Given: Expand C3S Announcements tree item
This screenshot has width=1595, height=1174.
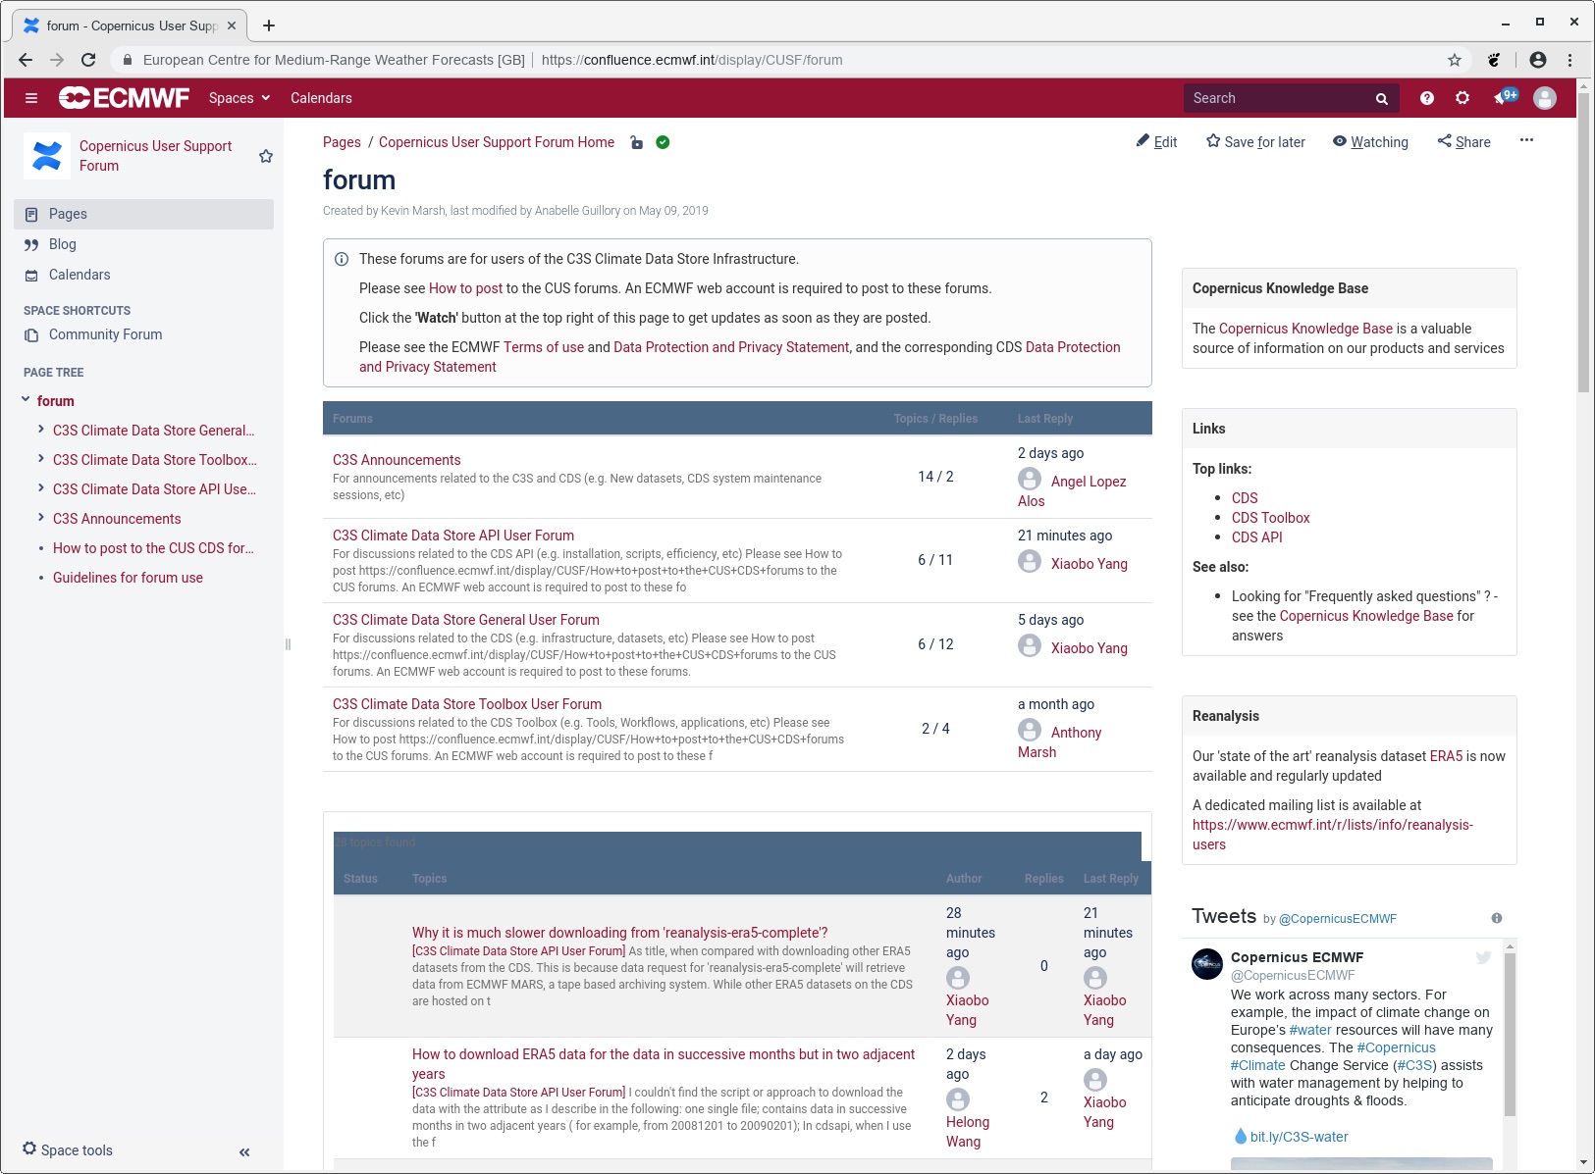Looking at the screenshot, I should click(40, 518).
